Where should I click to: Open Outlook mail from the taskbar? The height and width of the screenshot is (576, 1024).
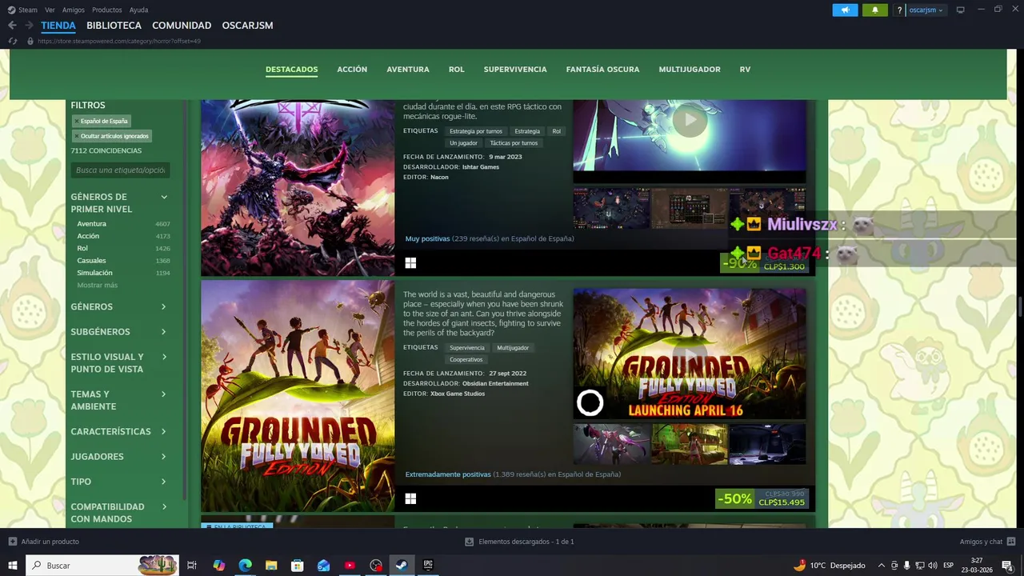point(323,566)
